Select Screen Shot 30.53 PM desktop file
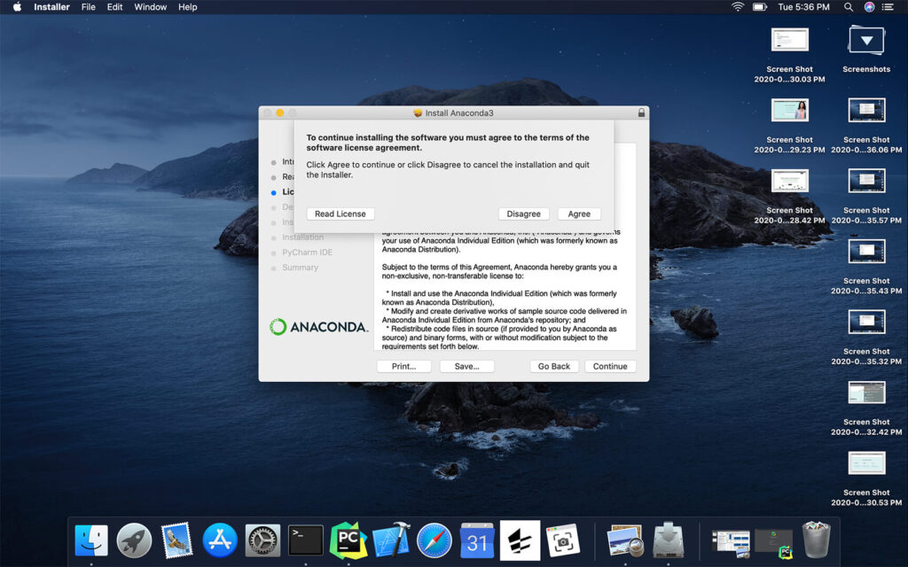This screenshot has width=908, height=567. [866, 478]
